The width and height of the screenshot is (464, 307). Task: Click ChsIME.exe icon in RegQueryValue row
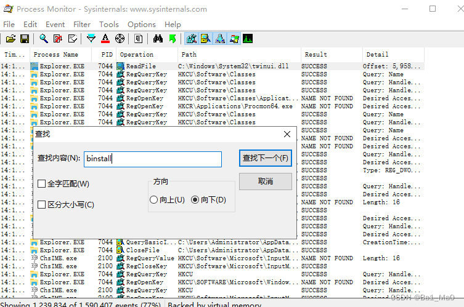pos(35,258)
